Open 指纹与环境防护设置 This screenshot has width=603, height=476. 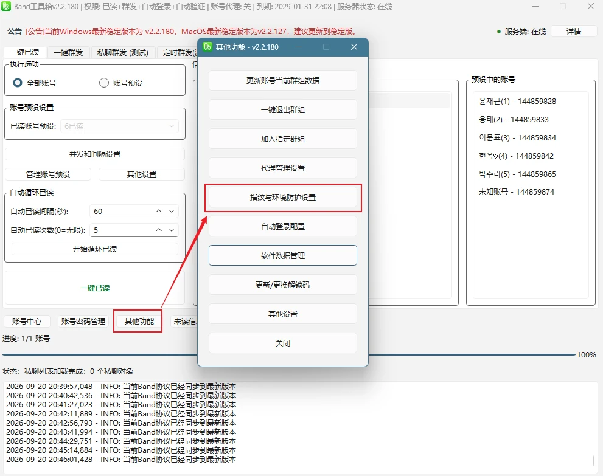click(283, 197)
